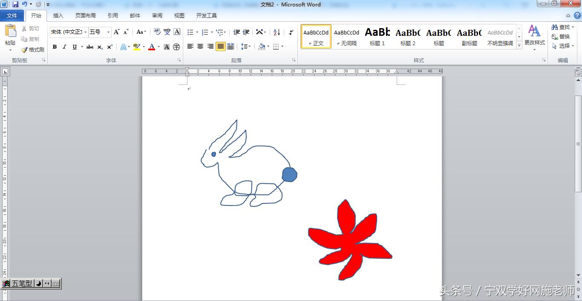Click the 替换 (Replace) button
The height and width of the screenshot is (301, 582).
(x=561, y=37)
